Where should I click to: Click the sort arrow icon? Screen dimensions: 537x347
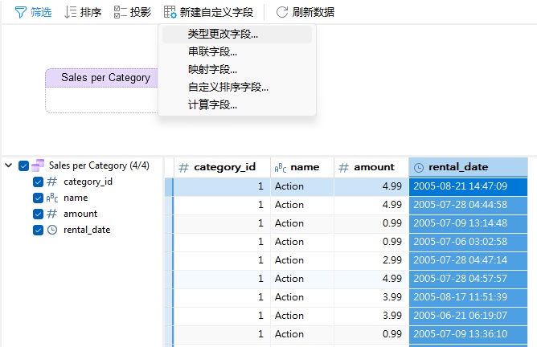click(x=71, y=12)
